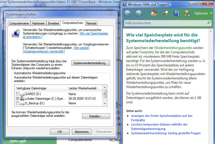Close the Systemeigenschaften dialog
The height and width of the screenshot is (144, 215).
click(x=110, y=13)
